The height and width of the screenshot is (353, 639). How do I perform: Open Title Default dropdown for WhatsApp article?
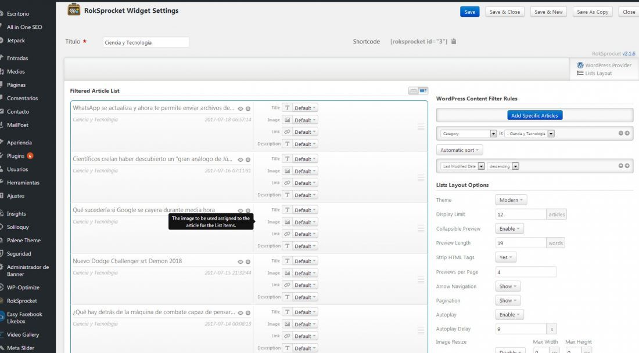pos(305,108)
